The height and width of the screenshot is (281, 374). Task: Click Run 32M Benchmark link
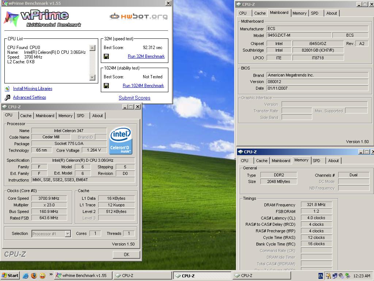[x=146, y=56]
